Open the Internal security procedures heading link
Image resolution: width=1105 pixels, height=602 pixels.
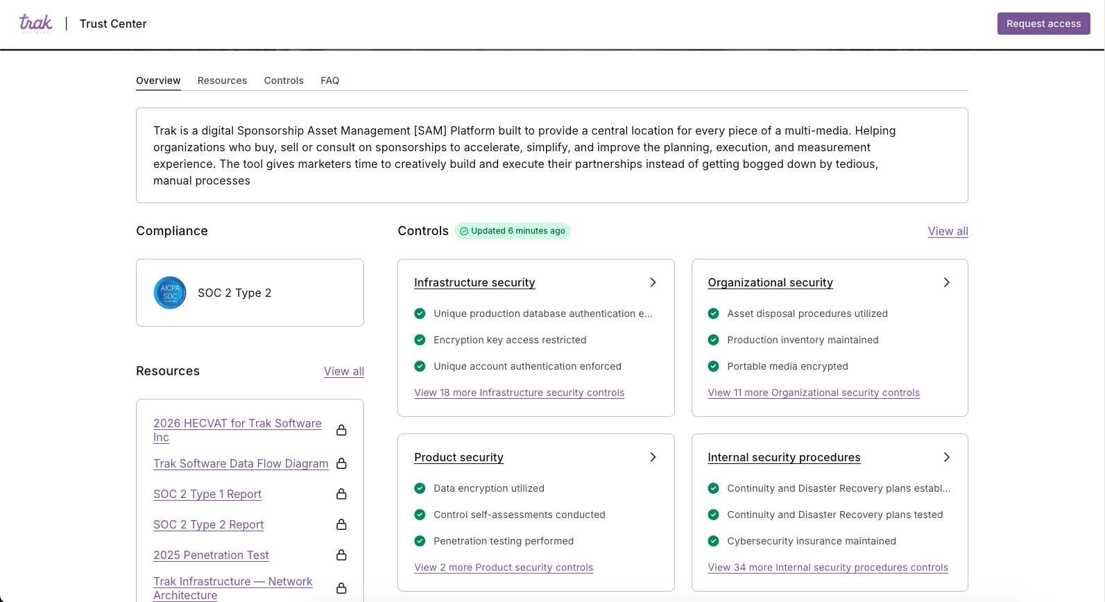pos(785,457)
